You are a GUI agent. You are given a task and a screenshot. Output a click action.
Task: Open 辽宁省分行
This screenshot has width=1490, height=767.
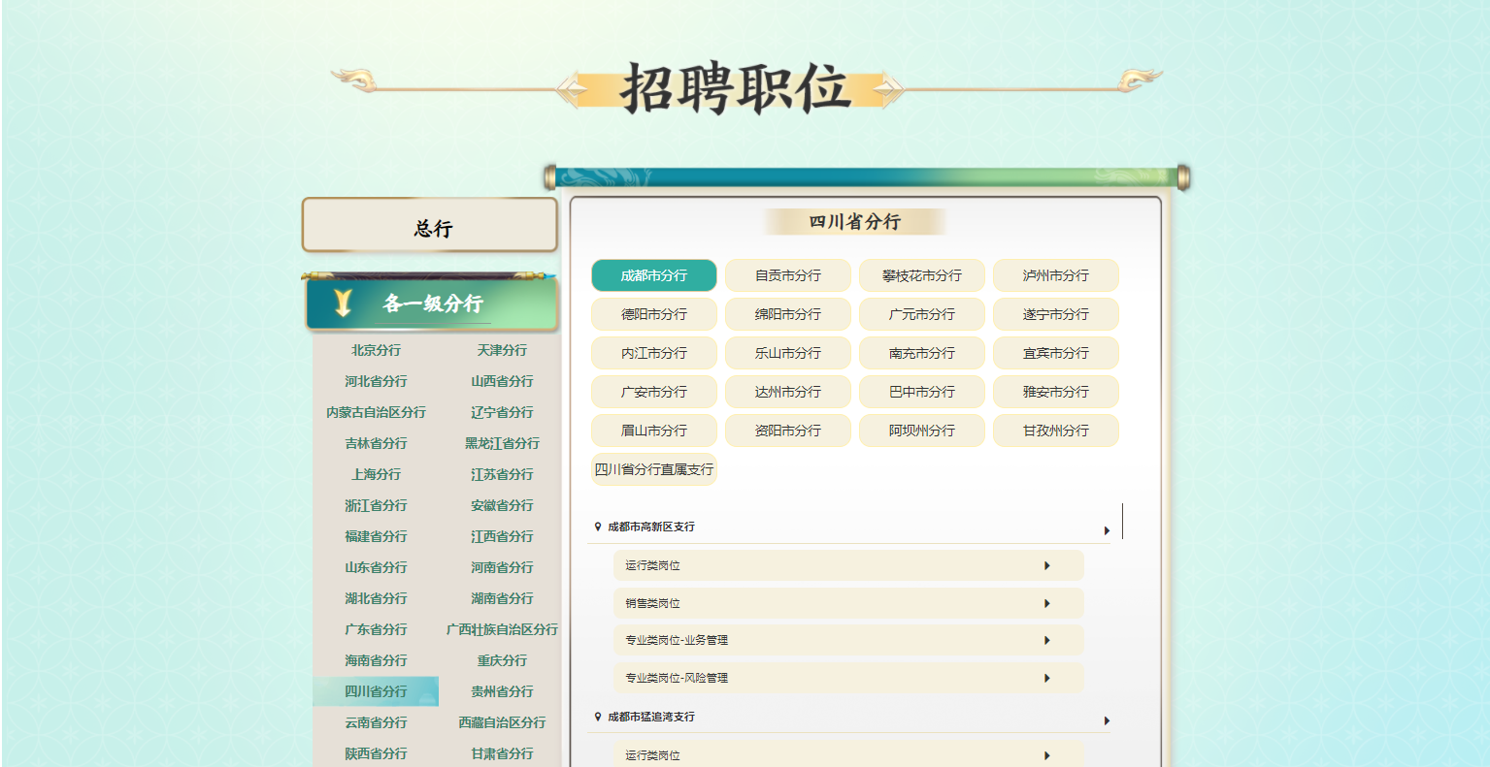click(502, 412)
